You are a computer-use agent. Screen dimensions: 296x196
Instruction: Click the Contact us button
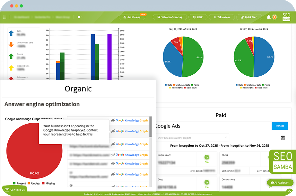[x=14, y=190]
